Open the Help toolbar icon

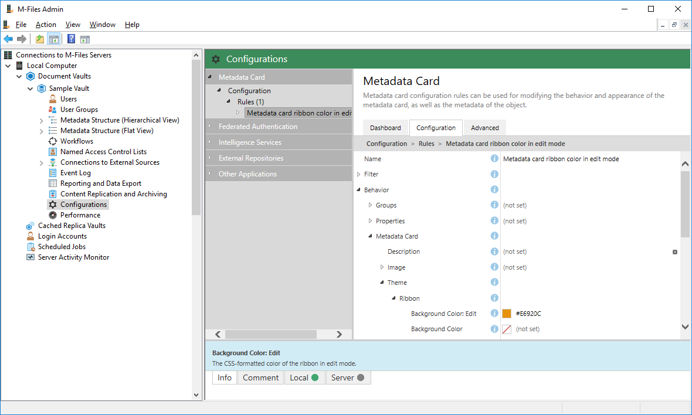(x=71, y=39)
